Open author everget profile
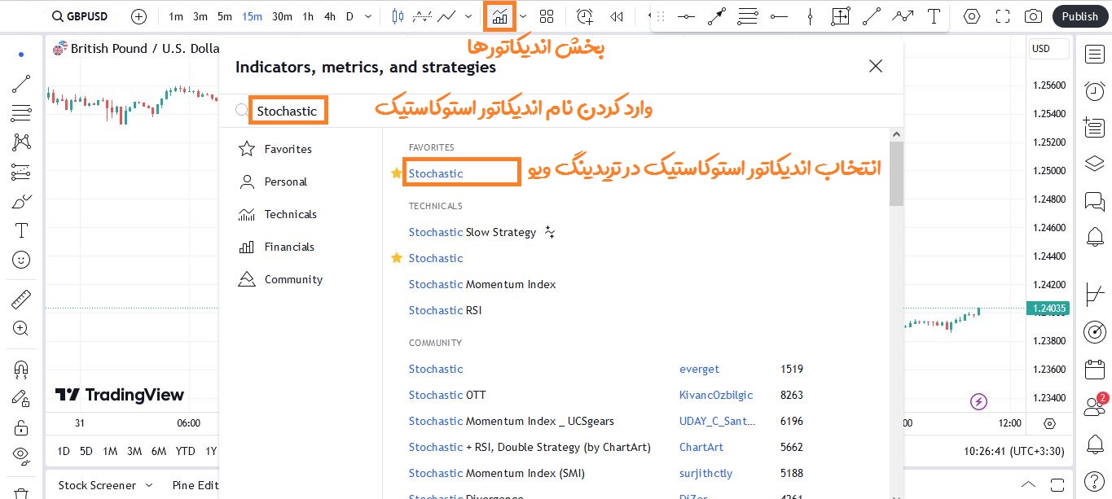This screenshot has height=499, width=1112. (699, 369)
